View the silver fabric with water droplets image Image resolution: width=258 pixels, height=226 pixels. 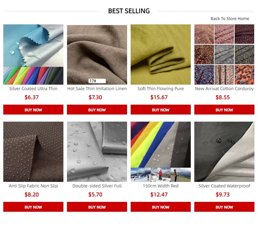tap(97, 152)
